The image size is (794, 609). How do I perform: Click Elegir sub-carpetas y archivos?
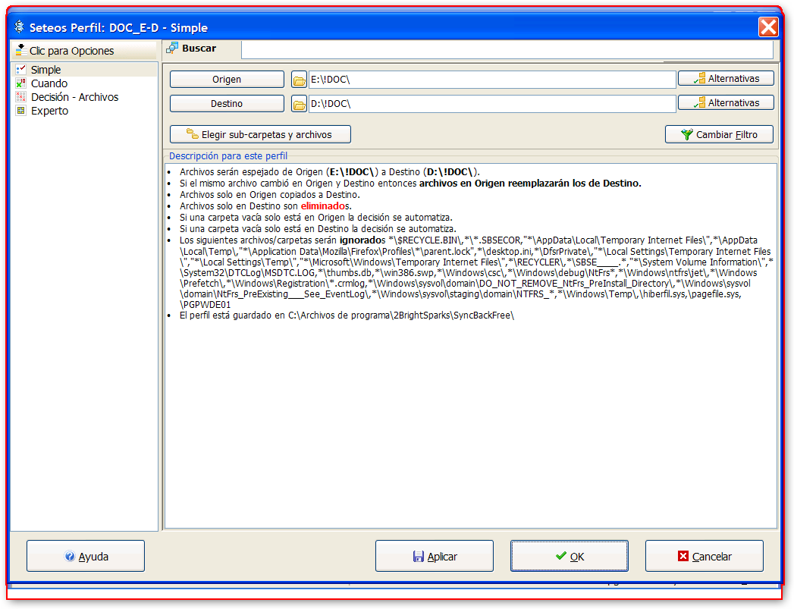tap(260, 134)
